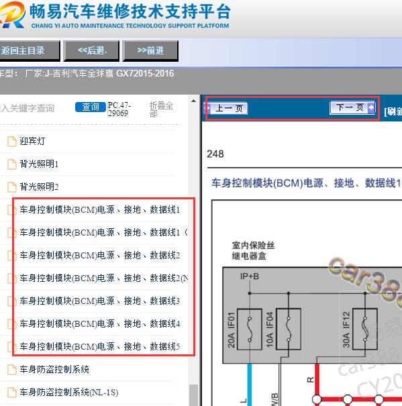
Task: Go to previous page with 上一页
Action: (x=226, y=108)
